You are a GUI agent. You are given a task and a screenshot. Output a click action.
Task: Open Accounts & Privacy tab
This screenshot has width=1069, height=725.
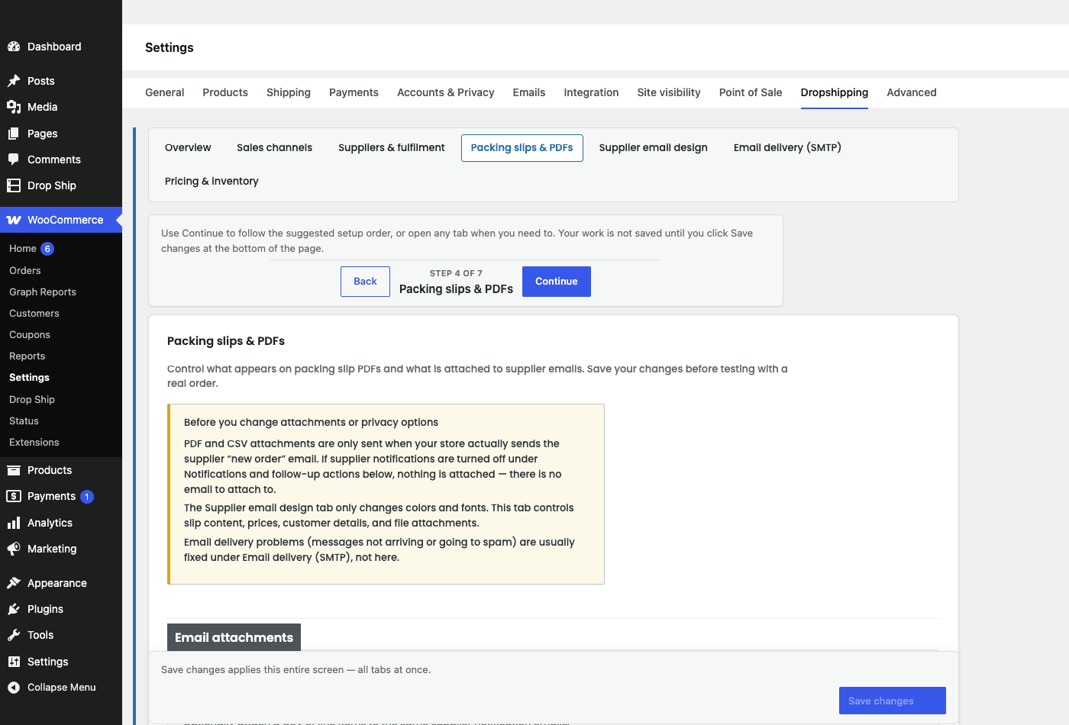tap(446, 92)
